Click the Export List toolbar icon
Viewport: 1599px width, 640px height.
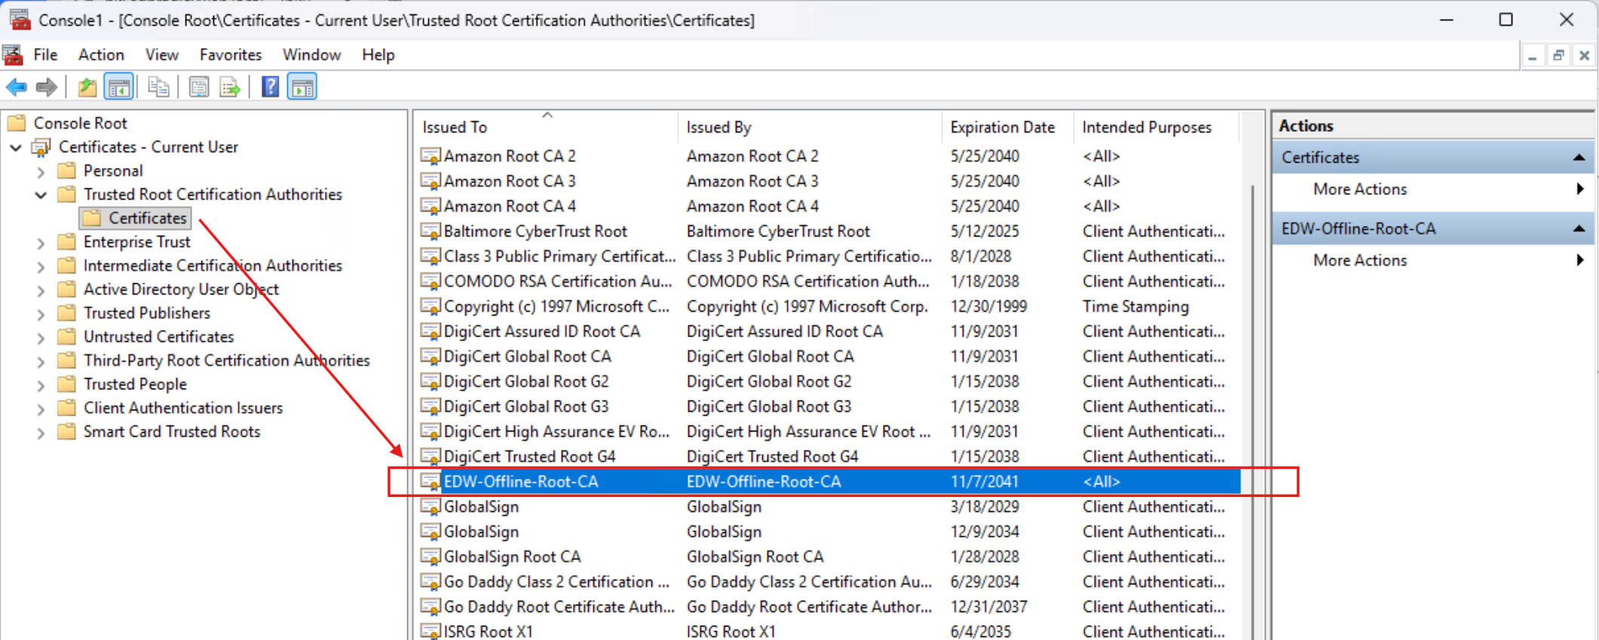pyautogui.click(x=230, y=87)
